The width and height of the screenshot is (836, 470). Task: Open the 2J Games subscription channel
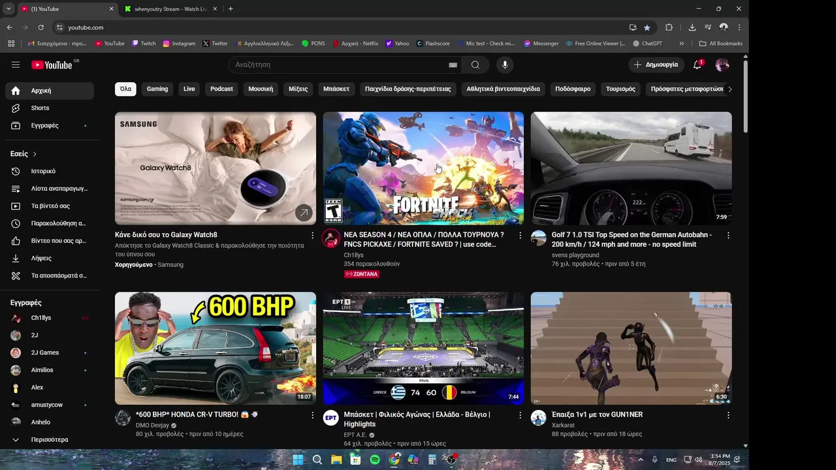pos(50,352)
